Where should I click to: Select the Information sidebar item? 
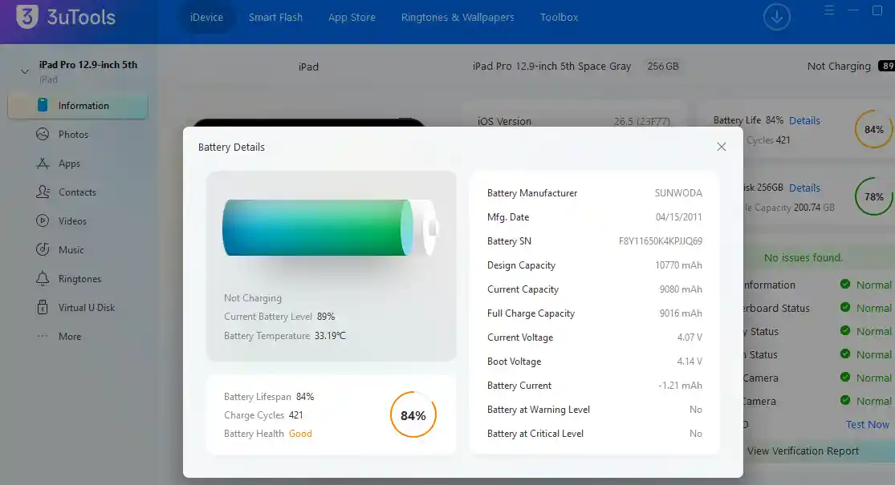[78, 106]
